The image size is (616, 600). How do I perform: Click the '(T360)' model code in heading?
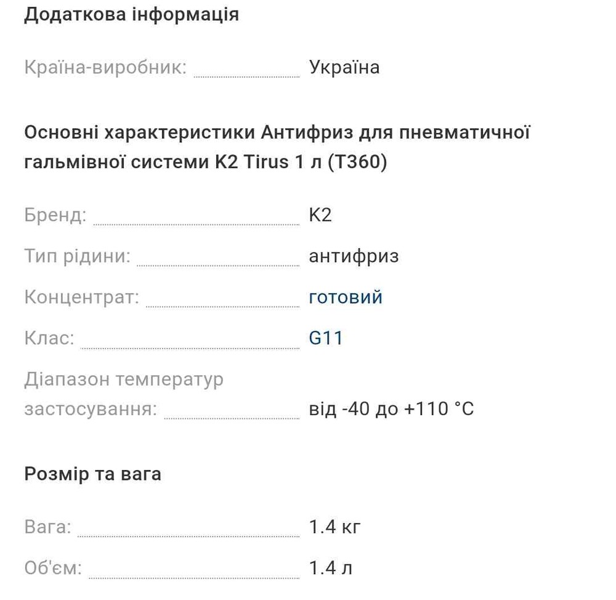click(x=357, y=162)
